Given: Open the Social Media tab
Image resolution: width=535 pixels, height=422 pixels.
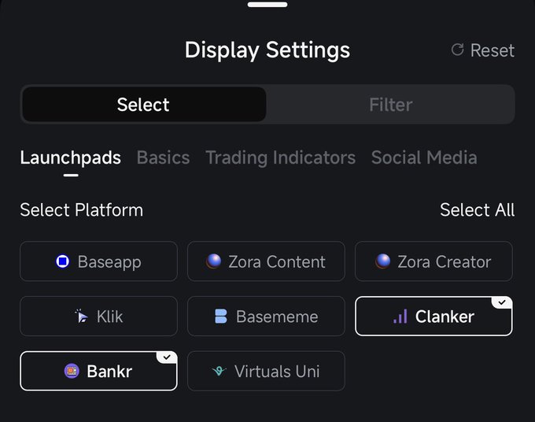Looking at the screenshot, I should coord(424,157).
